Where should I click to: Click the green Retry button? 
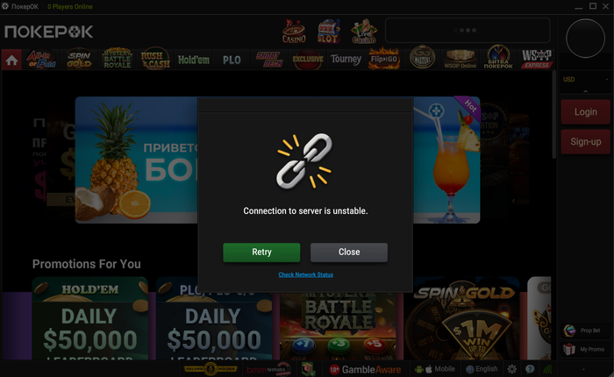point(261,253)
